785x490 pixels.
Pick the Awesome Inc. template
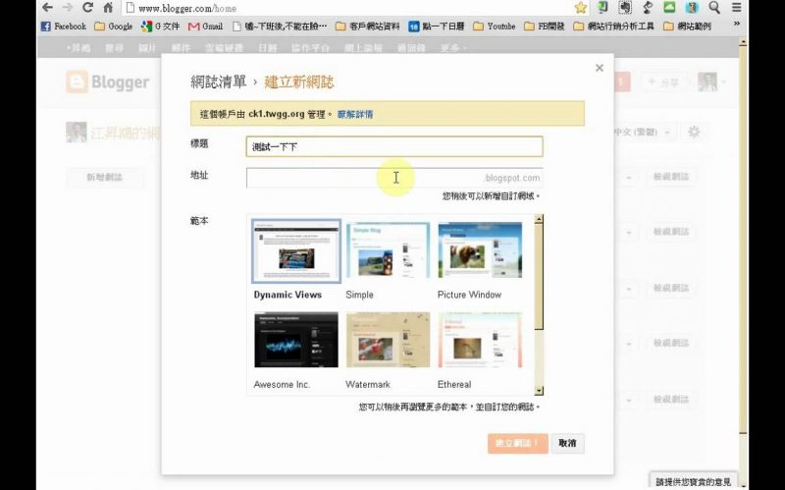[295, 340]
